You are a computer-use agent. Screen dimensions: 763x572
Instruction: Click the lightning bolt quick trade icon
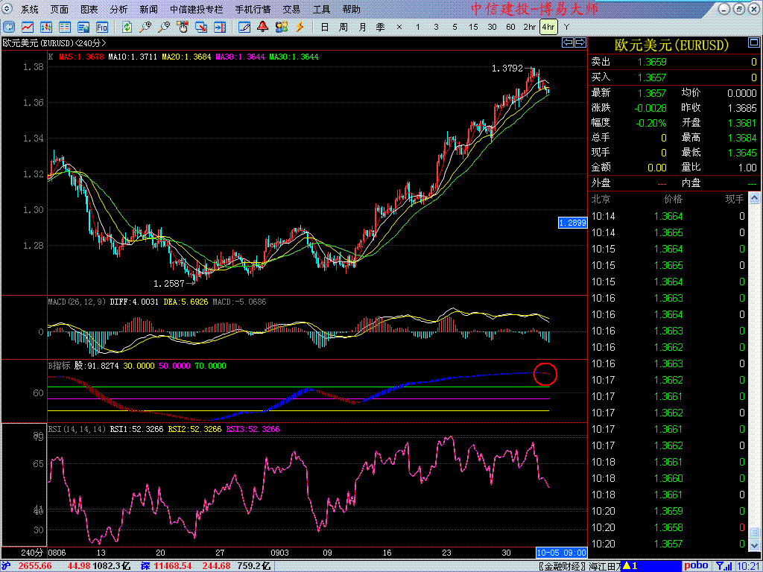point(300,28)
